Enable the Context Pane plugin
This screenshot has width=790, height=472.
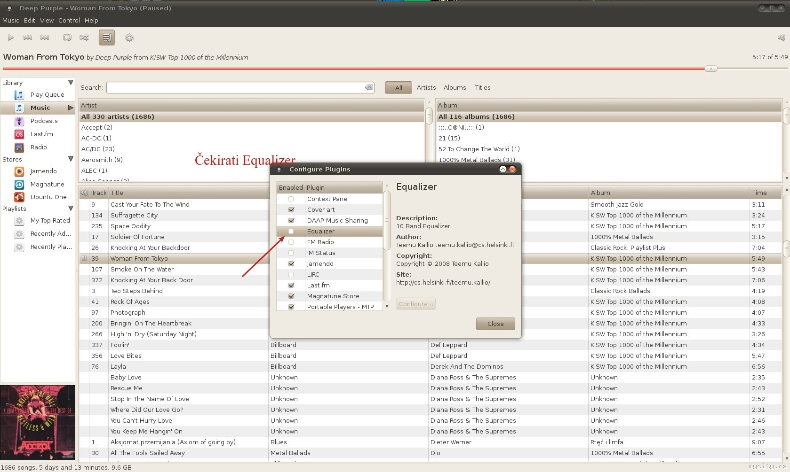[291, 199]
